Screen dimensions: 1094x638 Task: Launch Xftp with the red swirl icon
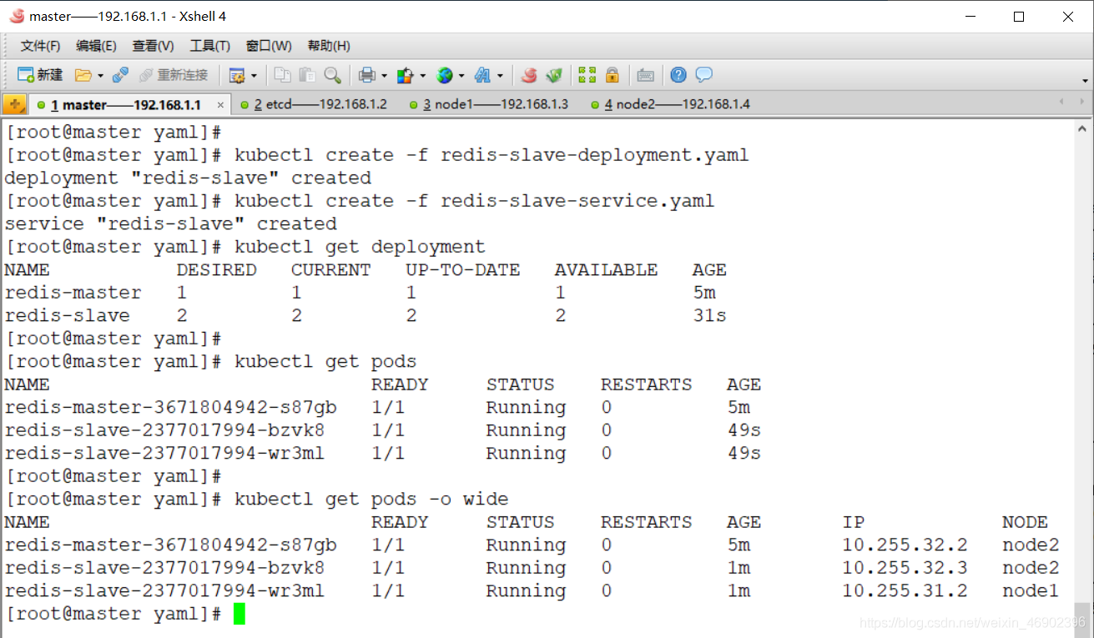[529, 75]
